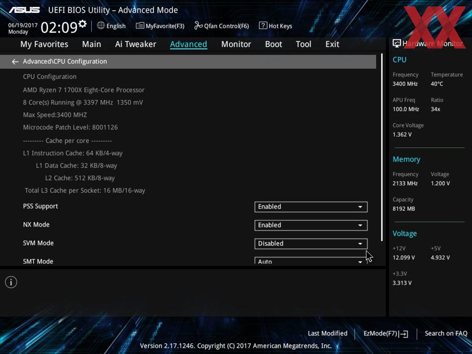
Task: Click the 8 Core(s) Running line
Action: pos(83,102)
